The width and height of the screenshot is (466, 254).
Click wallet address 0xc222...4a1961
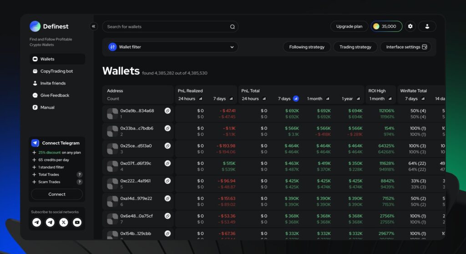(x=135, y=181)
